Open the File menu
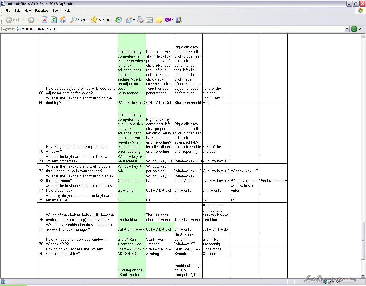Image resolution: width=366 pixels, height=286 pixels. (x=8, y=11)
